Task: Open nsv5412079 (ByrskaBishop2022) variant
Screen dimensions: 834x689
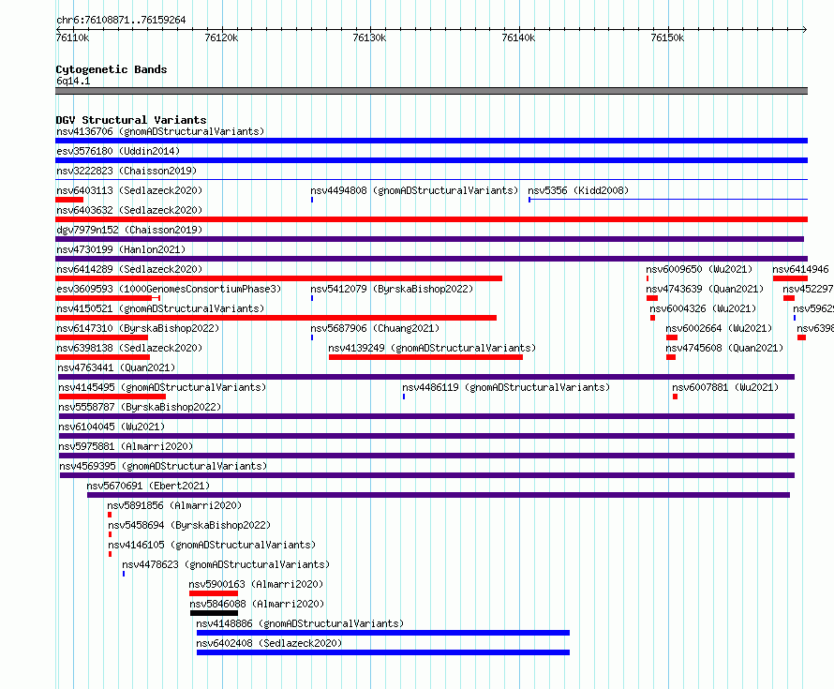Action: 392,289
